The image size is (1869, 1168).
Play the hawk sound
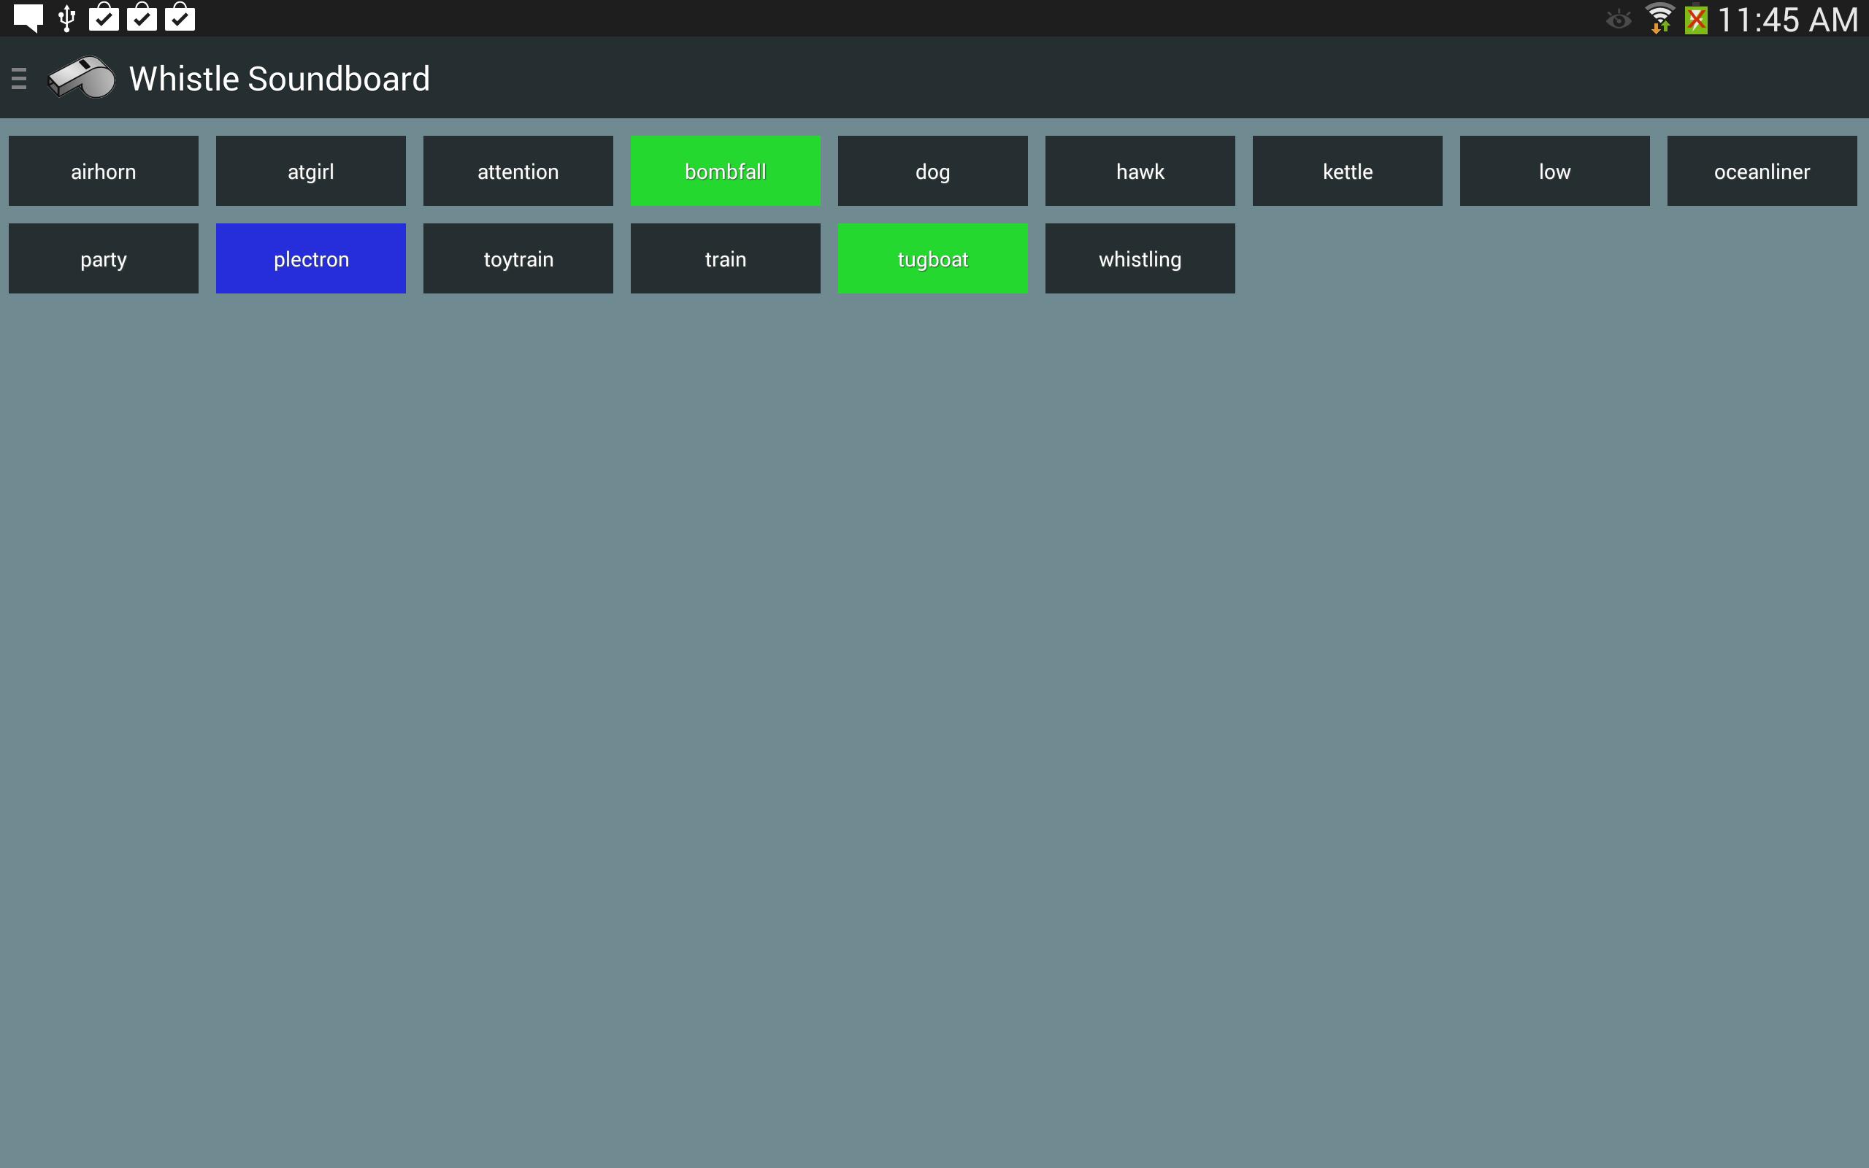point(1139,171)
